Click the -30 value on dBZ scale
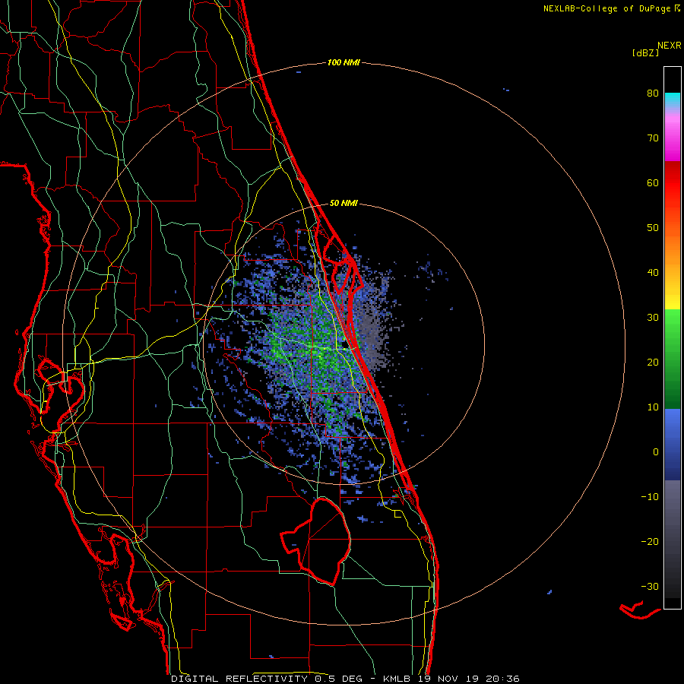This screenshot has height=684, width=684. click(650, 586)
